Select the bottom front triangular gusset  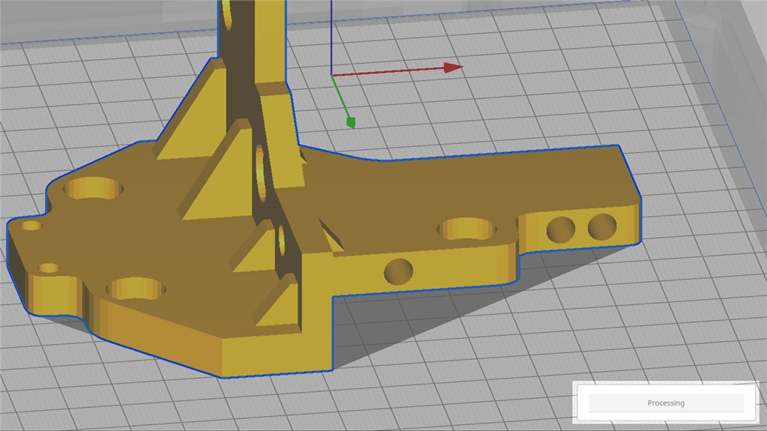pos(277,309)
